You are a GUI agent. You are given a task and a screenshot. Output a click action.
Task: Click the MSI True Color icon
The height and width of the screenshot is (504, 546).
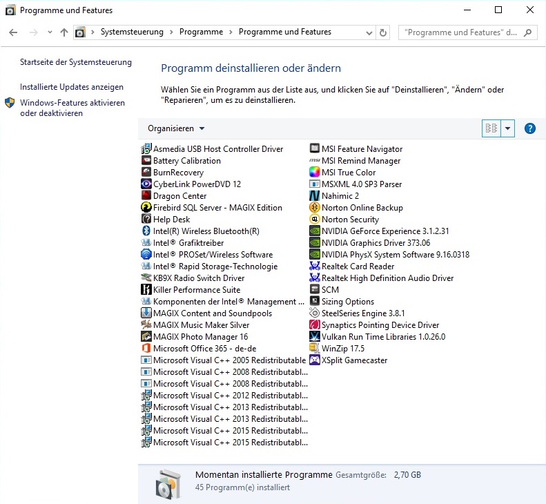[x=315, y=172]
